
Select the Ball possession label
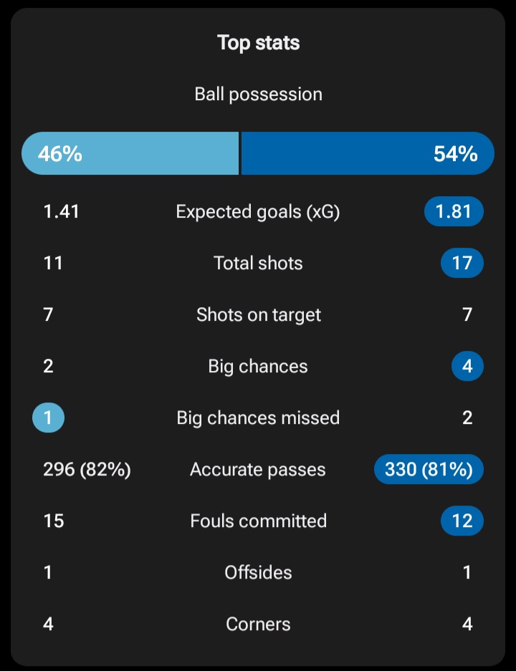258,95
